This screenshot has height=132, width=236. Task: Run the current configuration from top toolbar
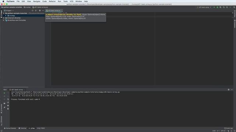pos(214,7)
